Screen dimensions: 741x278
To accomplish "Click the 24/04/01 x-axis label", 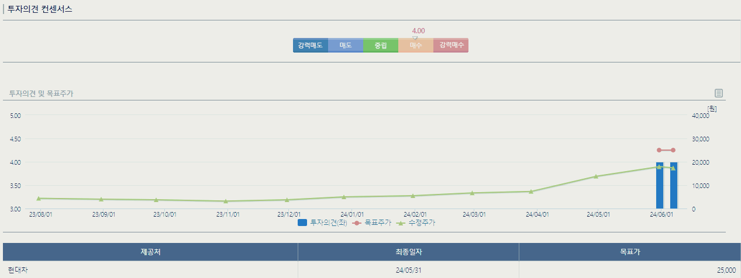I will [537, 214].
